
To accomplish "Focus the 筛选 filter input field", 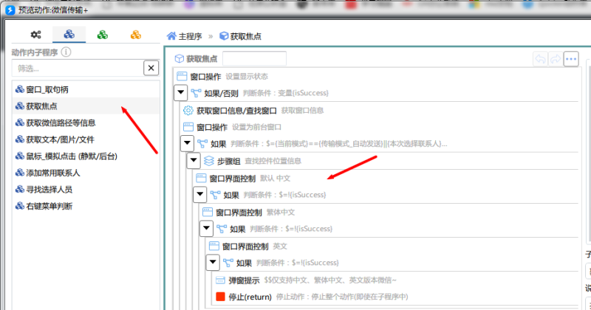I will tap(78, 68).
